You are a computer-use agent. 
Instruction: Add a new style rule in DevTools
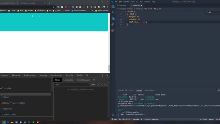coord(105,84)
